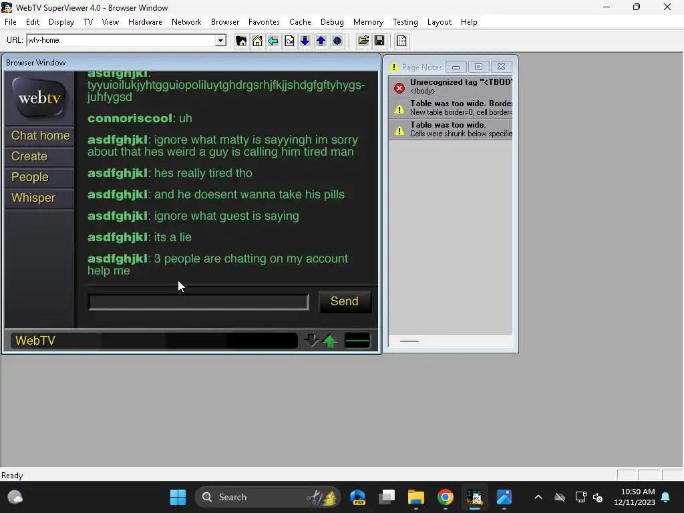Open the Layout menu
Image resolution: width=684 pixels, height=513 pixels.
coord(440,22)
